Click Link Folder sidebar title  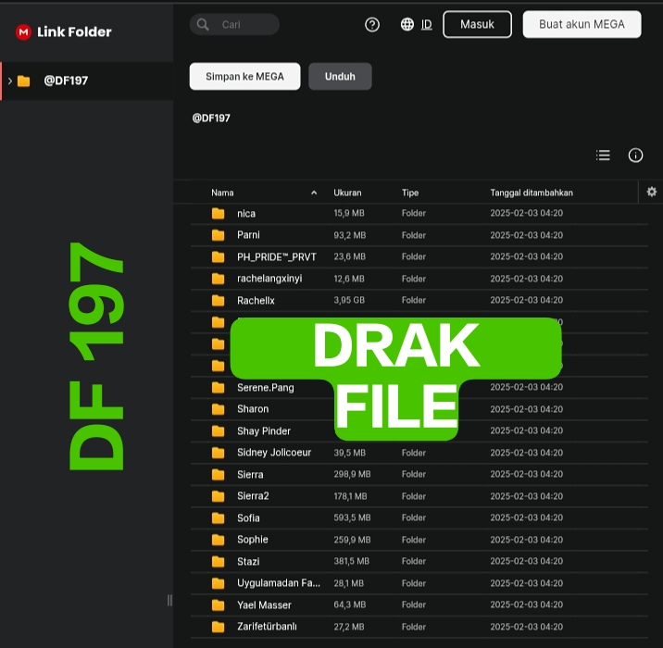click(x=74, y=31)
